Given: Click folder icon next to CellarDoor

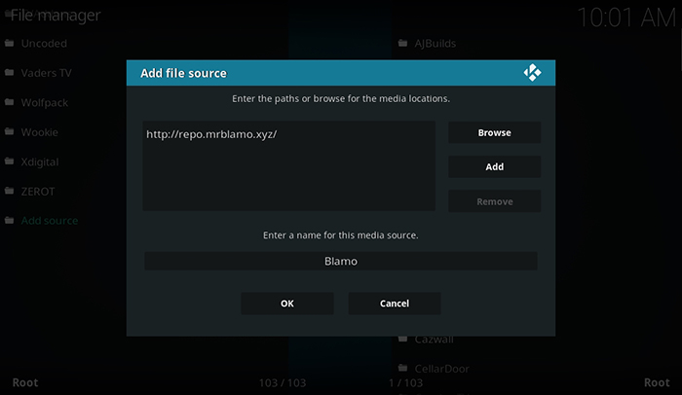Looking at the screenshot, I should 402,368.
